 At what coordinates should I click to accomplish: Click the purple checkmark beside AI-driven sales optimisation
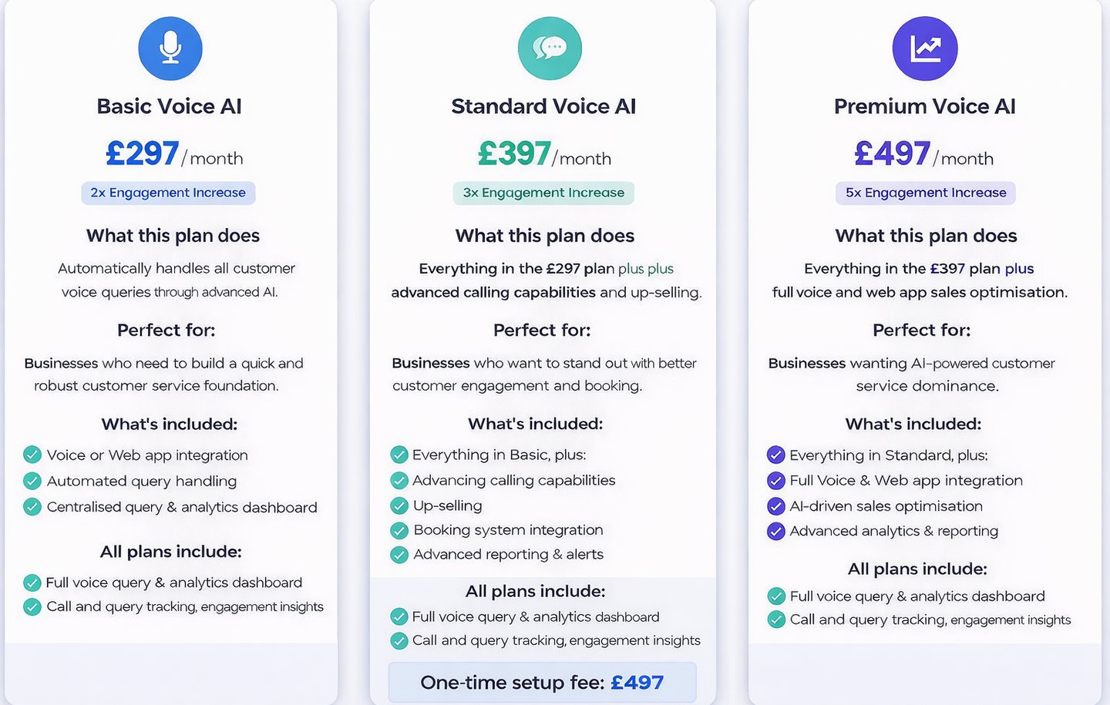[776, 506]
